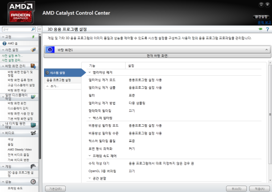Open 바탕 화면 색상
Image resolution: width=272 pixels, height=192 pixels.
tap(17, 91)
